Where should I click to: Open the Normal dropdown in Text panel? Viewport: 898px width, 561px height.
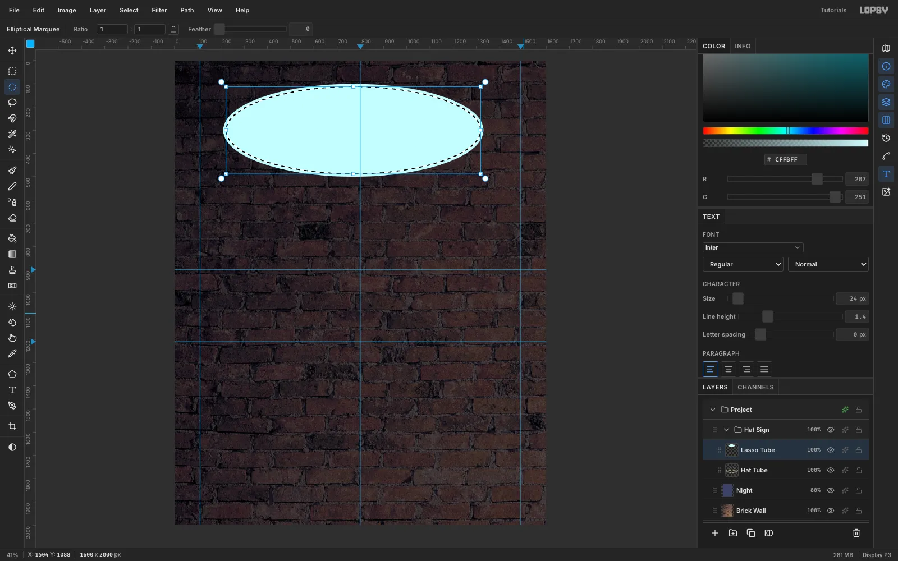(x=828, y=264)
